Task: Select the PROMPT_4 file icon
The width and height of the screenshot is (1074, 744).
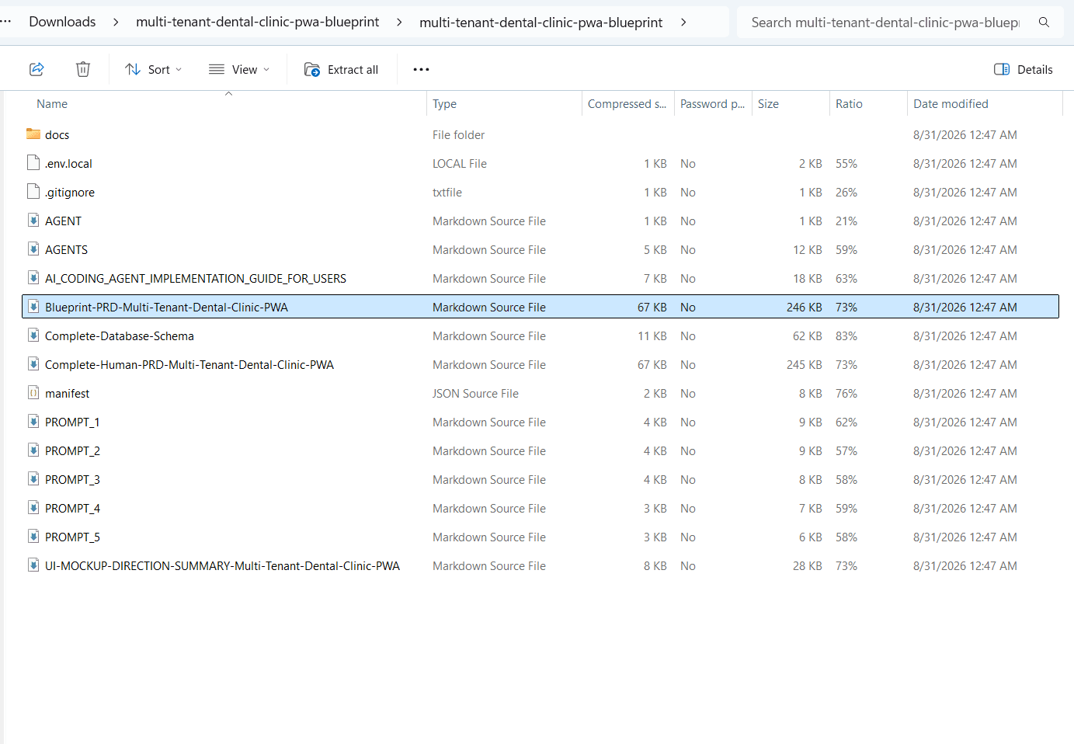Action: [x=33, y=508]
